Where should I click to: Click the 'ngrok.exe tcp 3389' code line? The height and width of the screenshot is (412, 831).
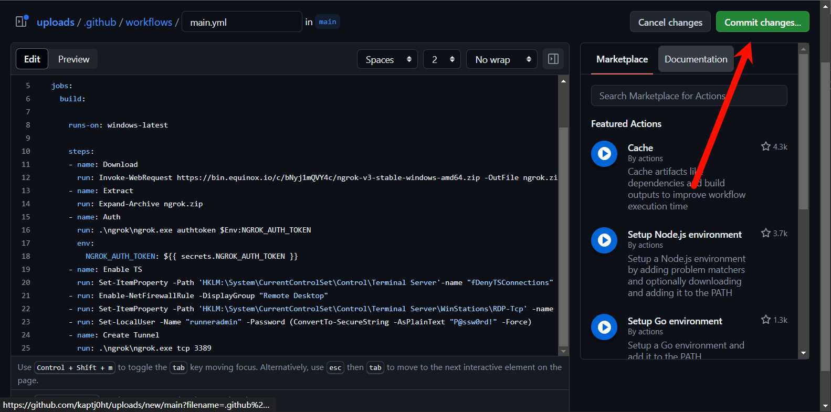pos(144,348)
